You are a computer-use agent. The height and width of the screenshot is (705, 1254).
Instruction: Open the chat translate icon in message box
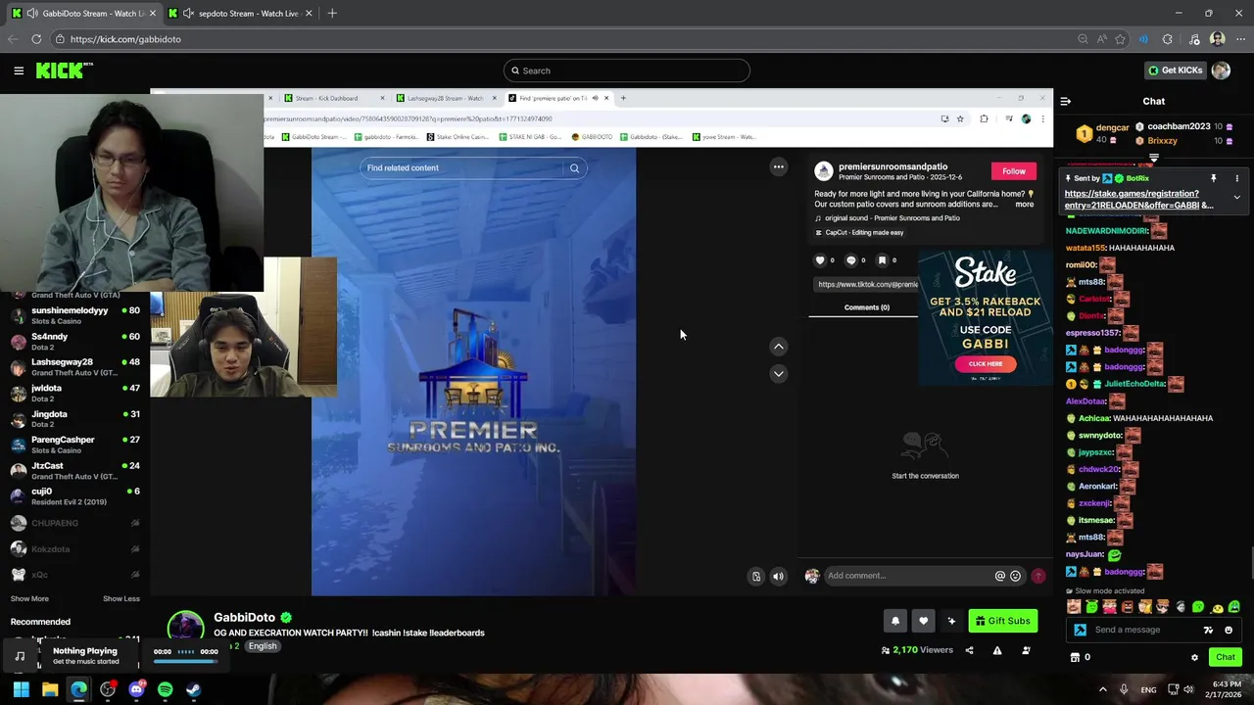tap(1208, 630)
